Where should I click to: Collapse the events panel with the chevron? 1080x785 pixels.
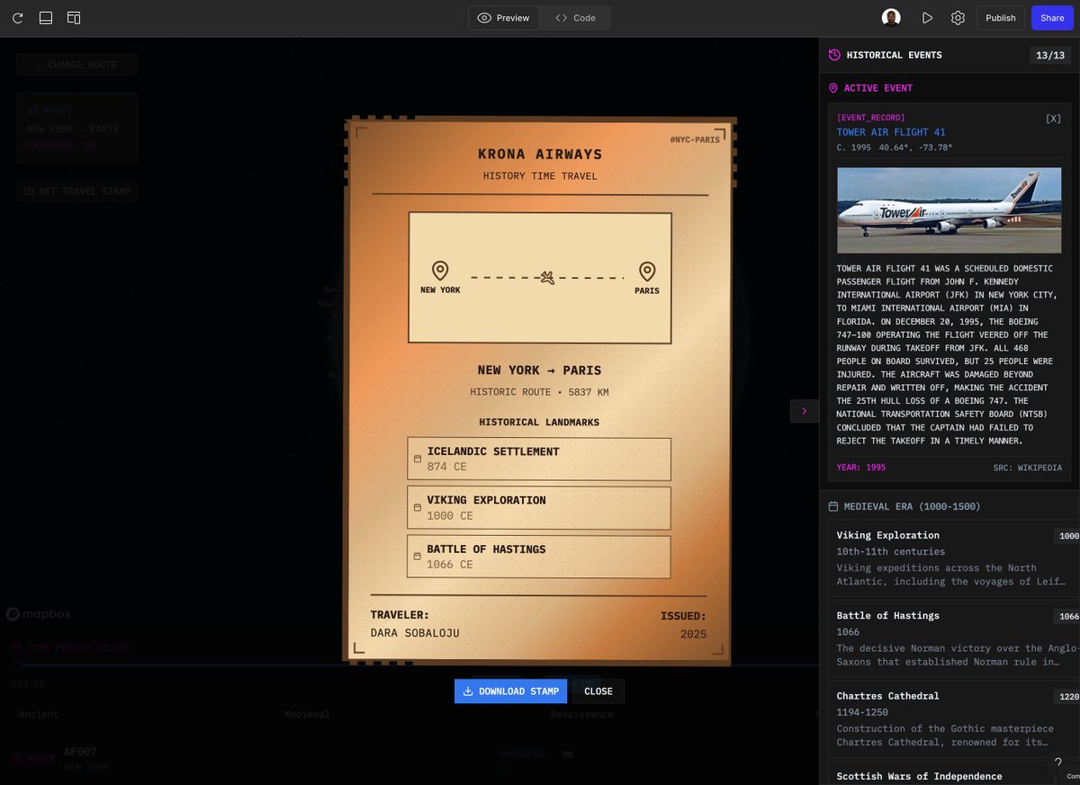(804, 411)
